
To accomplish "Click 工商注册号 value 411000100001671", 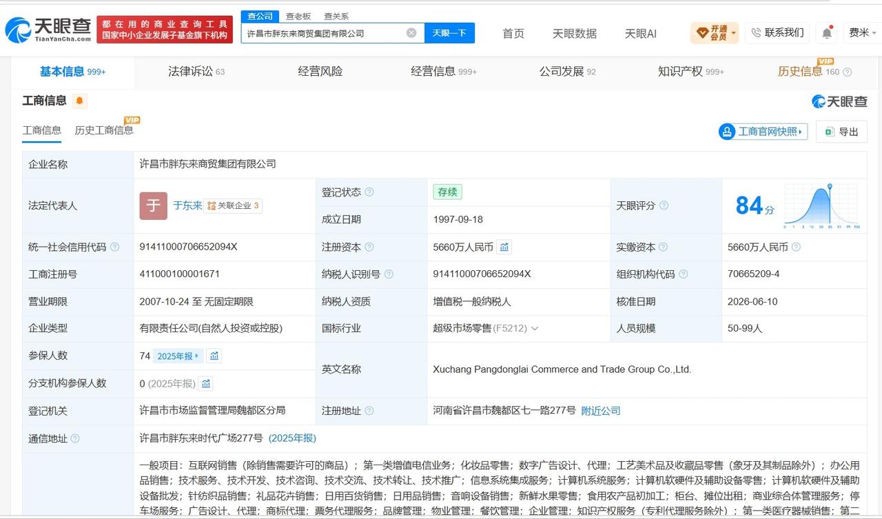I will click(x=180, y=274).
